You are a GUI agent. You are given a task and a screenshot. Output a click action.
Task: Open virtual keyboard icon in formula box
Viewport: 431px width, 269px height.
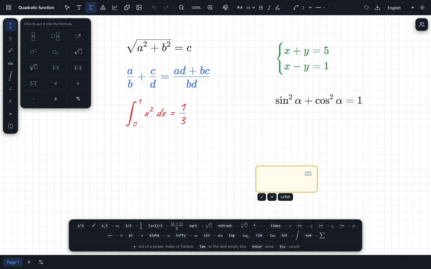(308, 174)
